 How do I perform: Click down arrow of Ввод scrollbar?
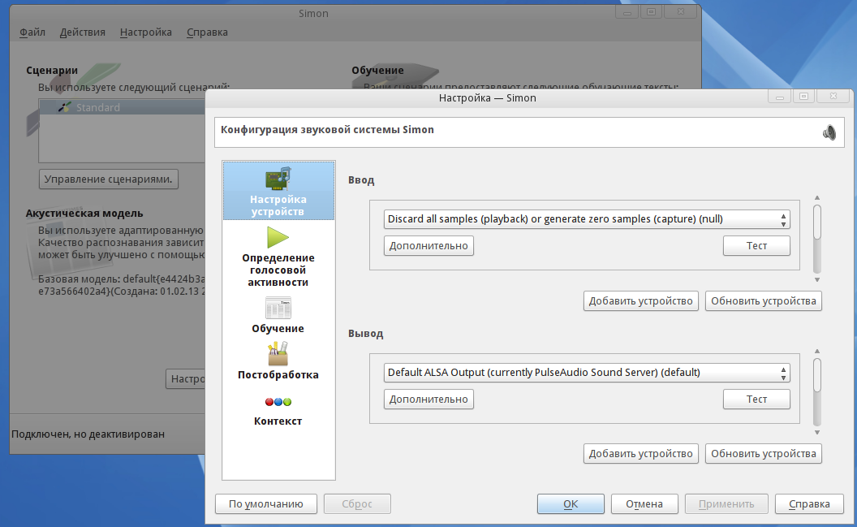[817, 280]
